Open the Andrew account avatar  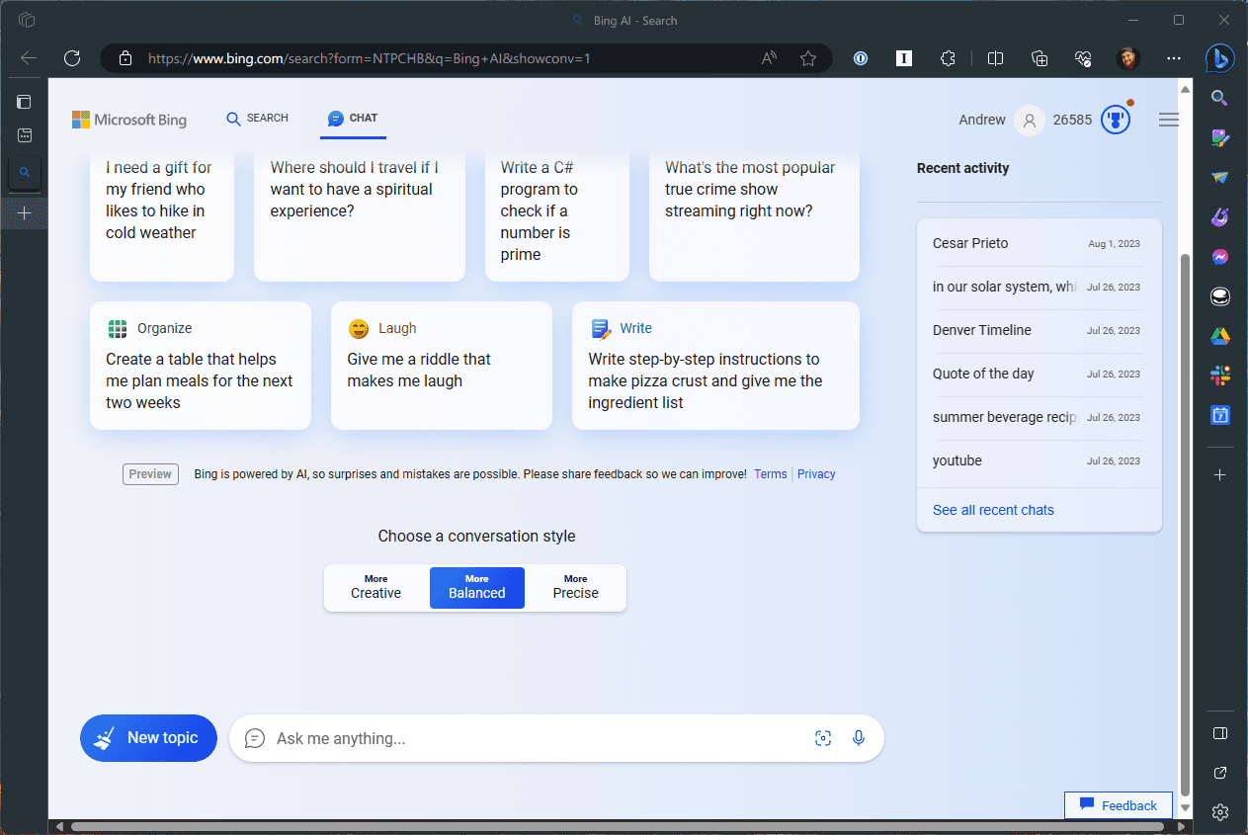pyautogui.click(x=1030, y=120)
